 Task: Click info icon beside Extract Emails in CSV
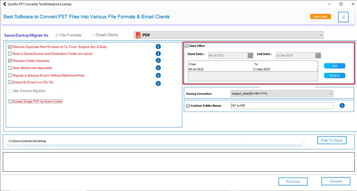158,83
